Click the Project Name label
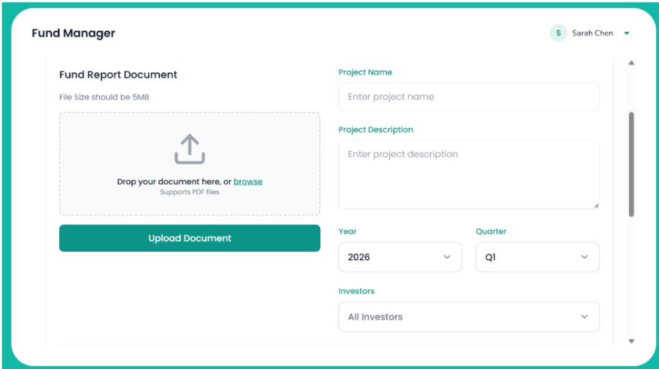Image resolution: width=659 pixels, height=369 pixels. click(x=366, y=72)
